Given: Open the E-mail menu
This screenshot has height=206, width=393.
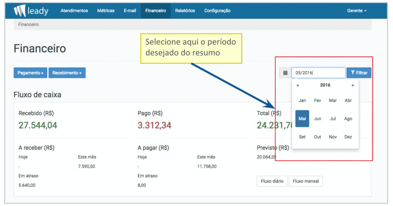Looking at the screenshot, I should [130, 10].
